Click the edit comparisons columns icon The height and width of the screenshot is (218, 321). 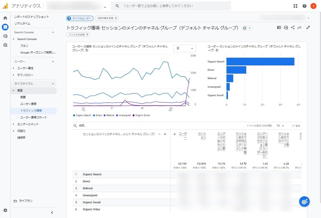[279, 28]
